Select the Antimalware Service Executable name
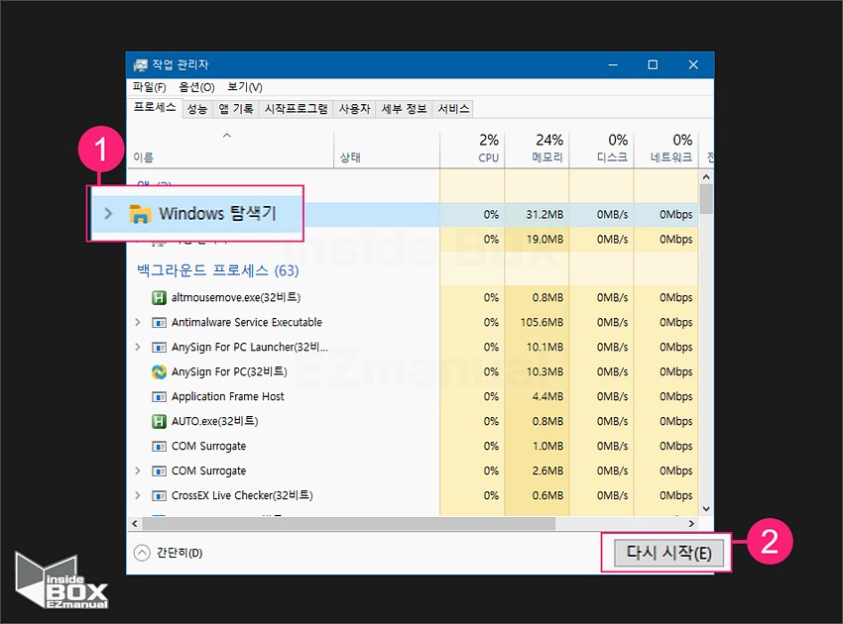 [x=247, y=322]
